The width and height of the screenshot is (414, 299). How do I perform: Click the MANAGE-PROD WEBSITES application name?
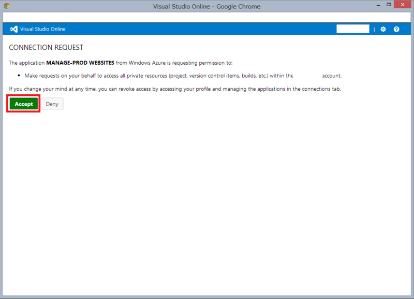coord(80,63)
